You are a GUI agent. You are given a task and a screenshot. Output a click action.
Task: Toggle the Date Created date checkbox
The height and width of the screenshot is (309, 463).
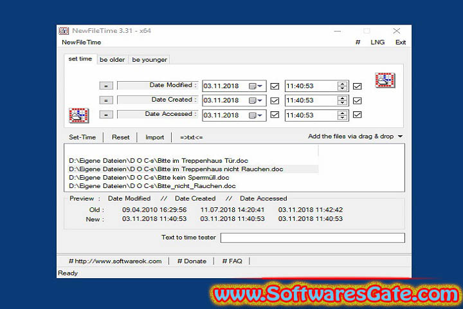click(x=275, y=100)
